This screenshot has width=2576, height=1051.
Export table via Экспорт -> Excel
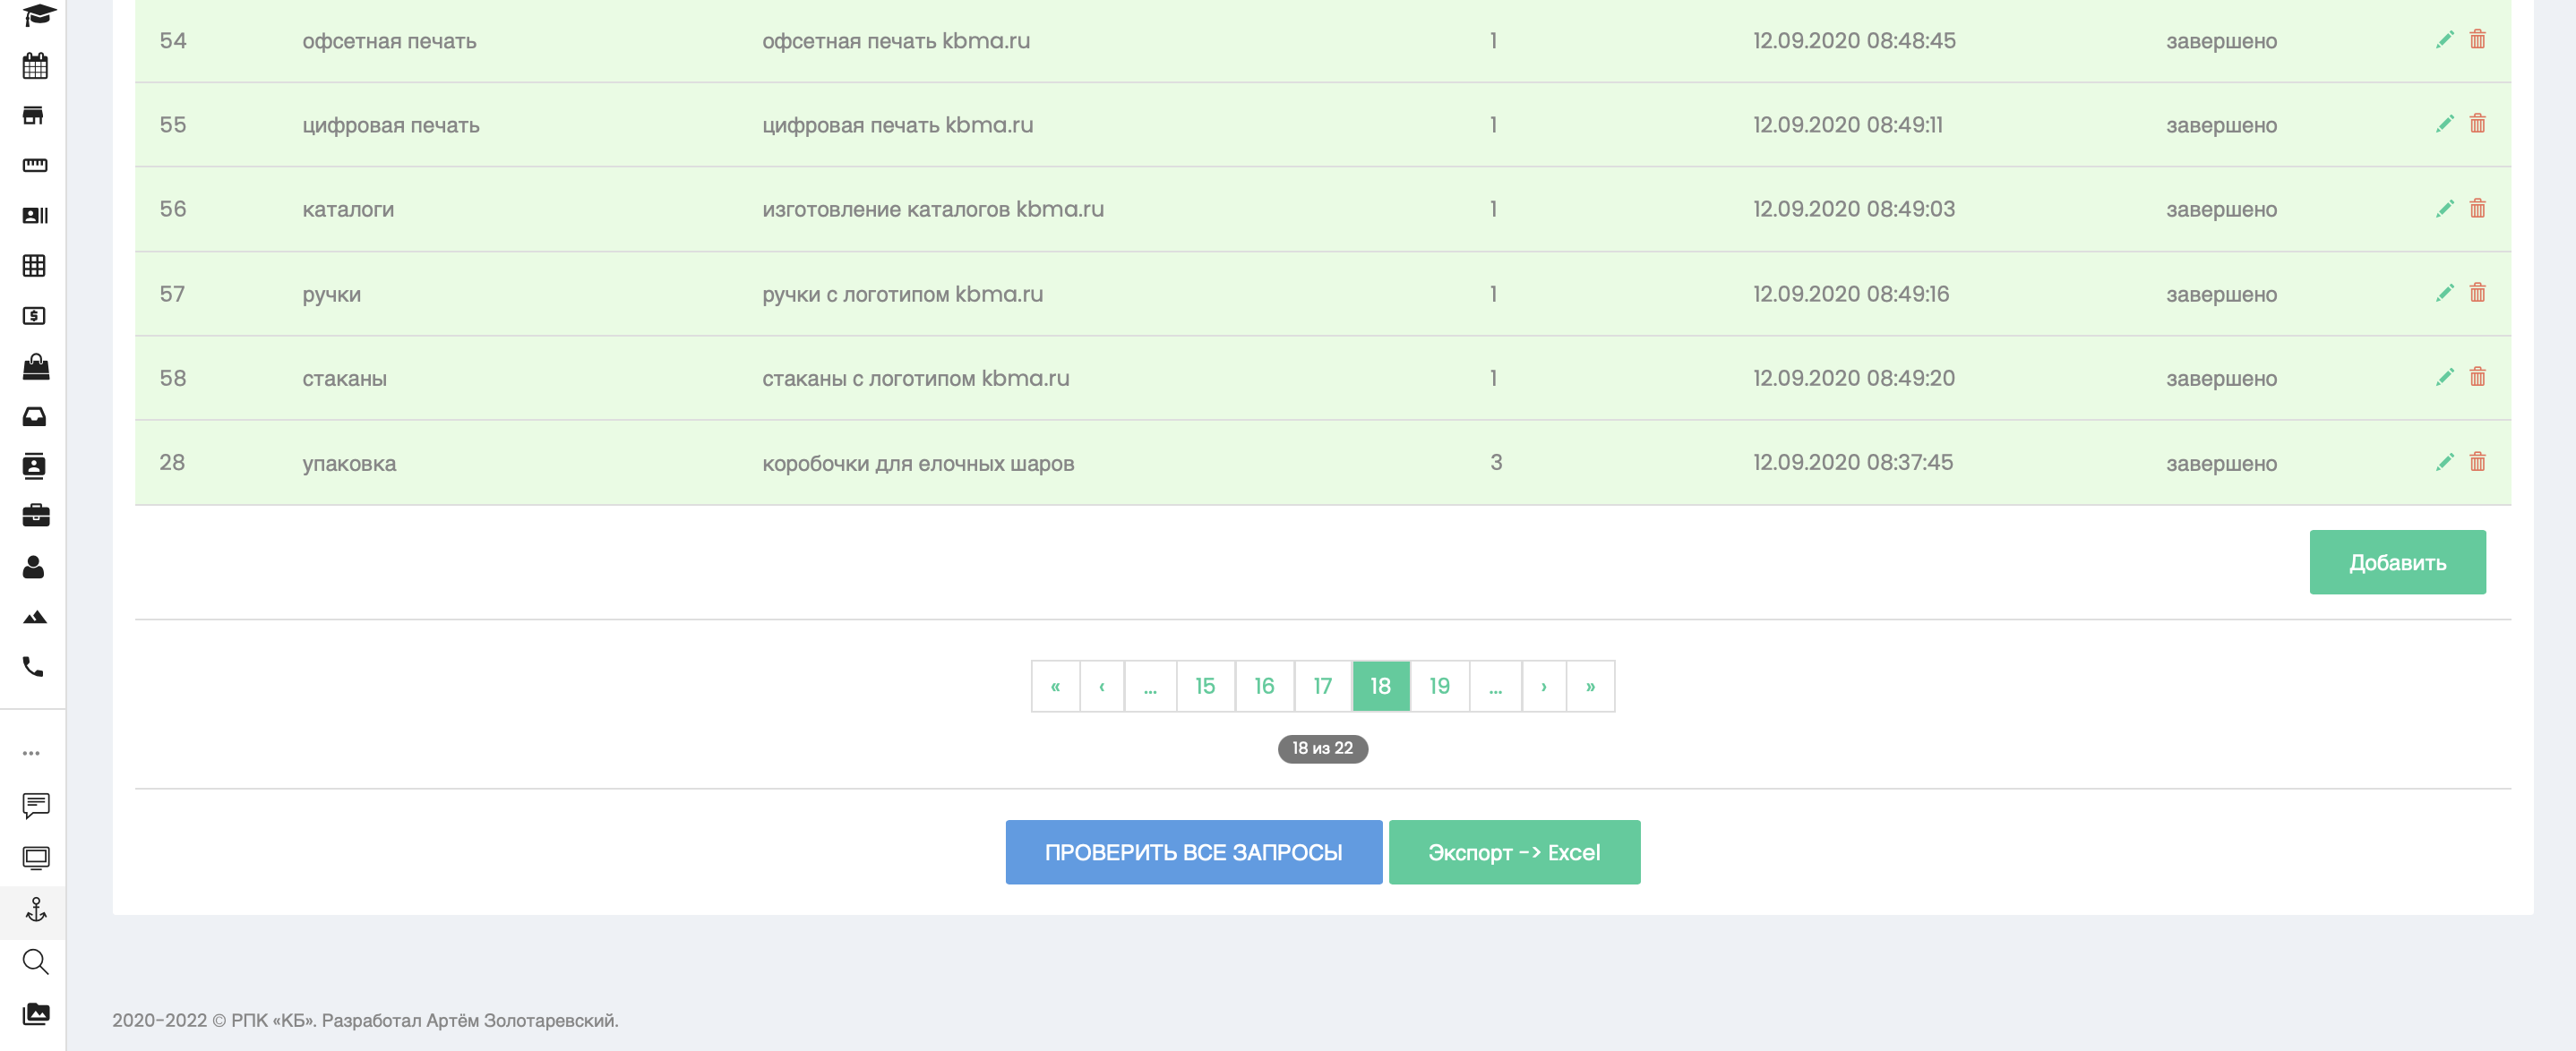click(x=1514, y=852)
